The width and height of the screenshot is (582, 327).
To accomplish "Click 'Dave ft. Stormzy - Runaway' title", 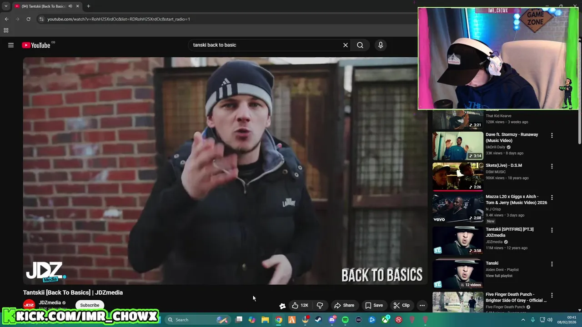I will tap(512, 137).
